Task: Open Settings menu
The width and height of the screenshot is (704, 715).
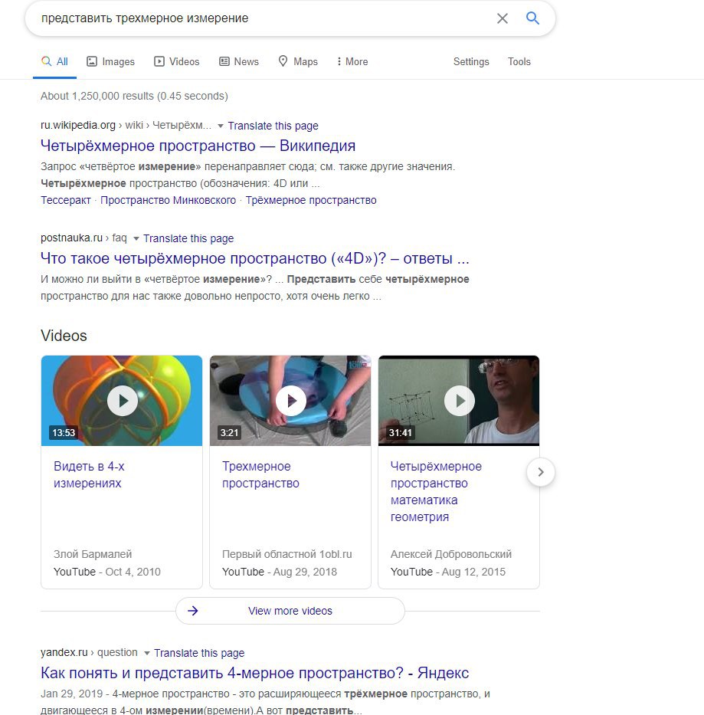Action: (x=471, y=61)
